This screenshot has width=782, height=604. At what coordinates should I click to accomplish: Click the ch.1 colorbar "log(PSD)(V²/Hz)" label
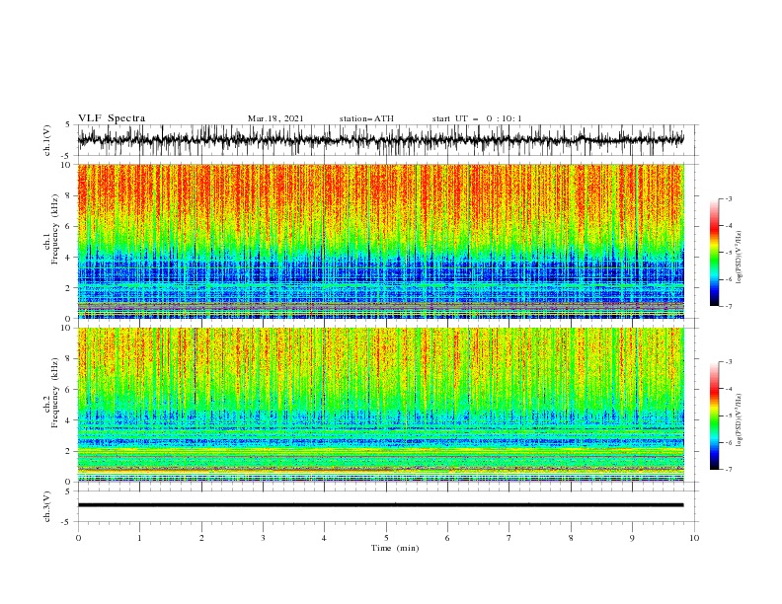(739, 258)
